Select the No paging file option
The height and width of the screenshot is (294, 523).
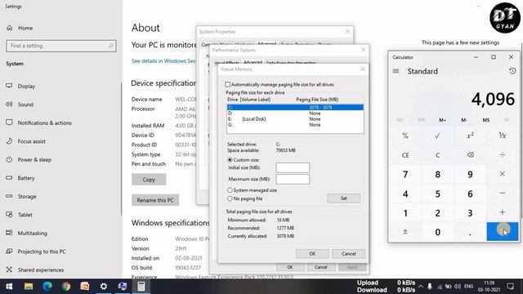[x=230, y=198]
